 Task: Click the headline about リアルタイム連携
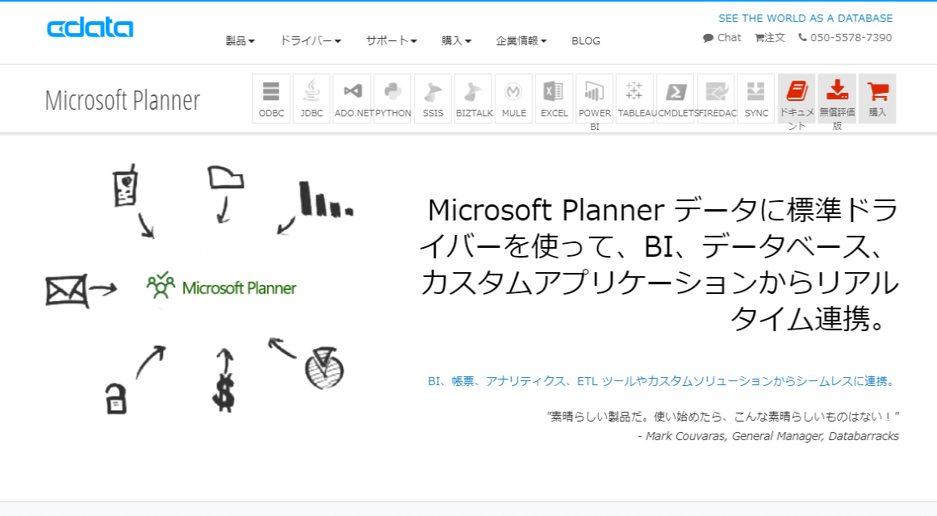[x=659, y=264]
